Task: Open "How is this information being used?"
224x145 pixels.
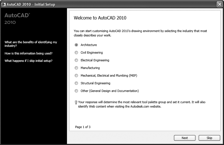Action: [29, 53]
